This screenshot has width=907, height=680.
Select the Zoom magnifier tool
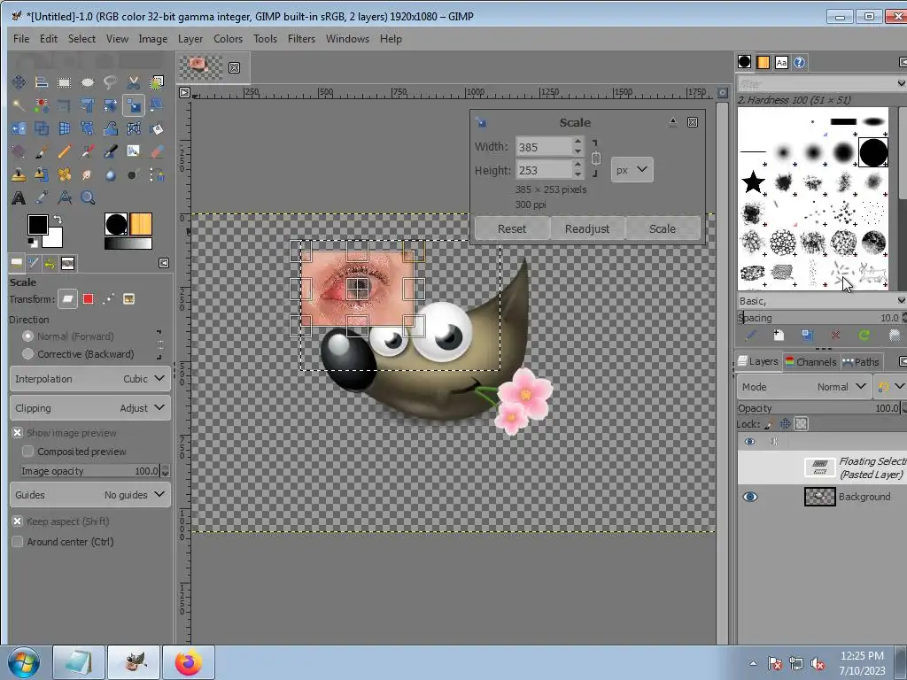pos(88,197)
